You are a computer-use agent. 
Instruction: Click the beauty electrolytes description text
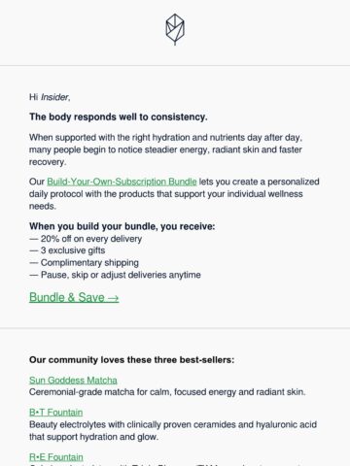click(x=173, y=430)
